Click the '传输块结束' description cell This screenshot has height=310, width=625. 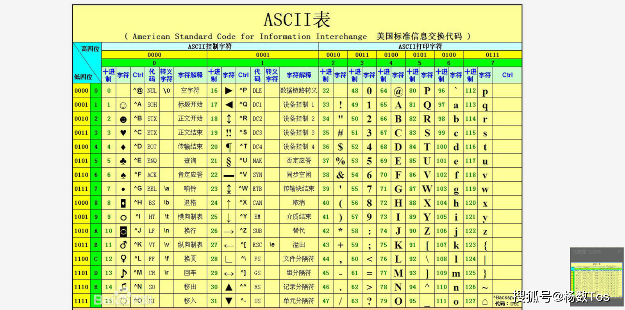(x=299, y=189)
